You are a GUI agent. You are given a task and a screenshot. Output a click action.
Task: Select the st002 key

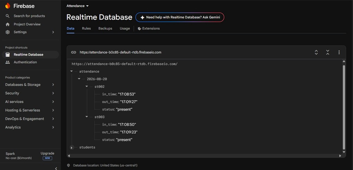(100, 87)
